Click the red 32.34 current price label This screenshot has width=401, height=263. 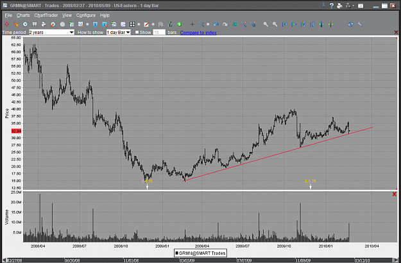[x=17, y=131]
